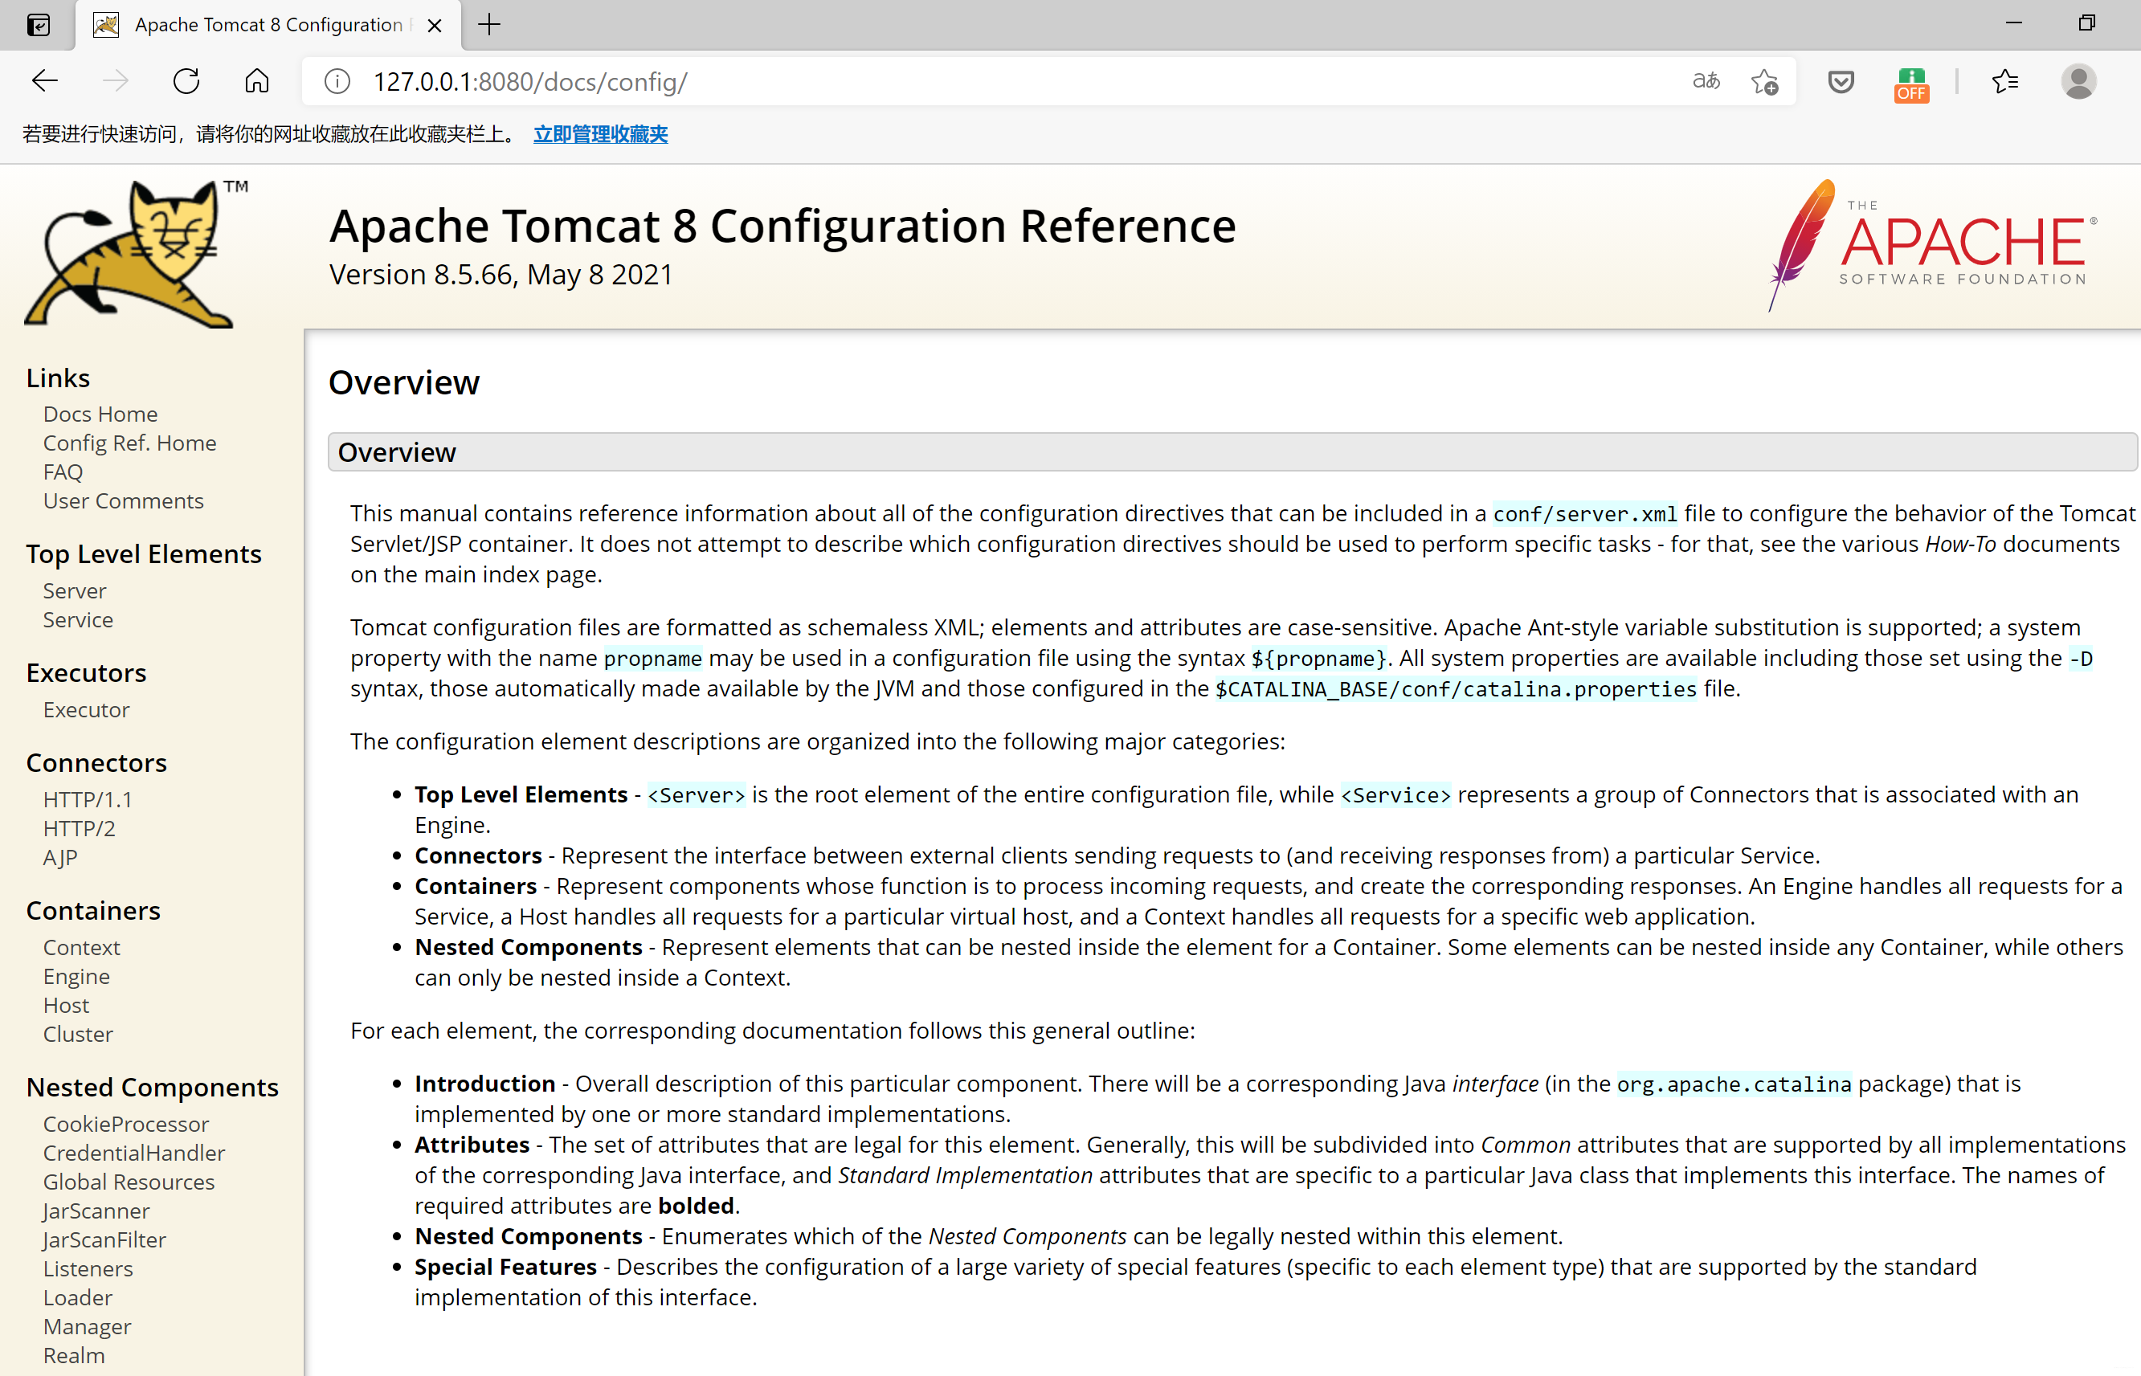Open the Executor page
Viewport: 2141px width, 1376px height.
point(86,709)
